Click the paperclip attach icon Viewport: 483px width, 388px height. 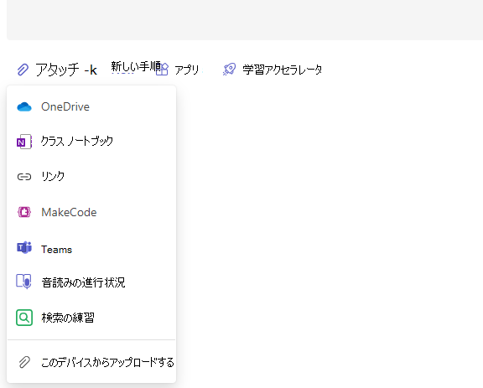(23, 70)
